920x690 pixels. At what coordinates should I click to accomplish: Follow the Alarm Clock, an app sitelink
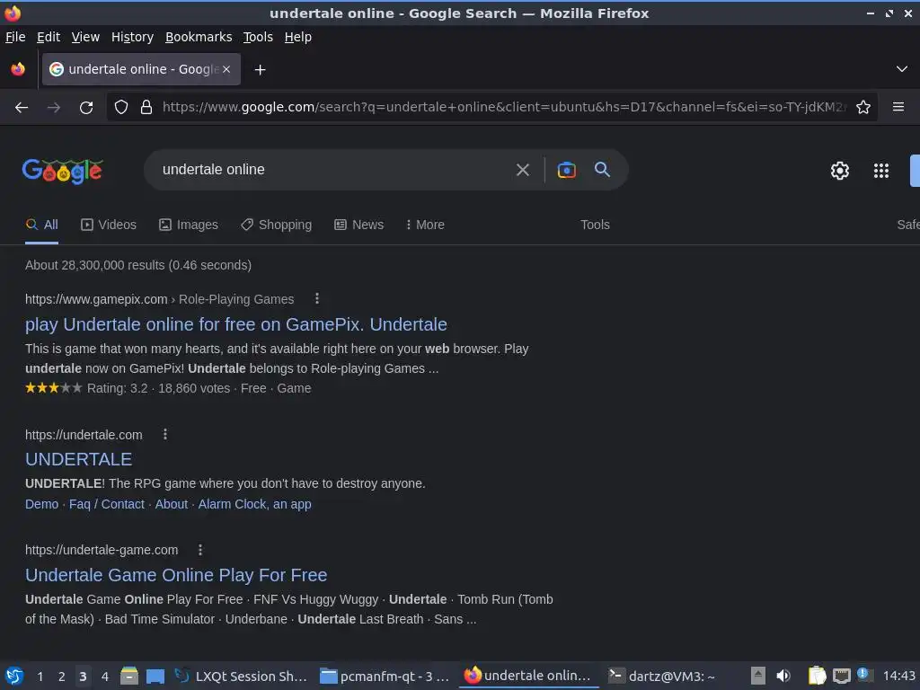254,504
